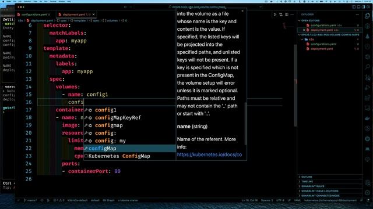Open notifications bell in status bar

(x=368, y=200)
